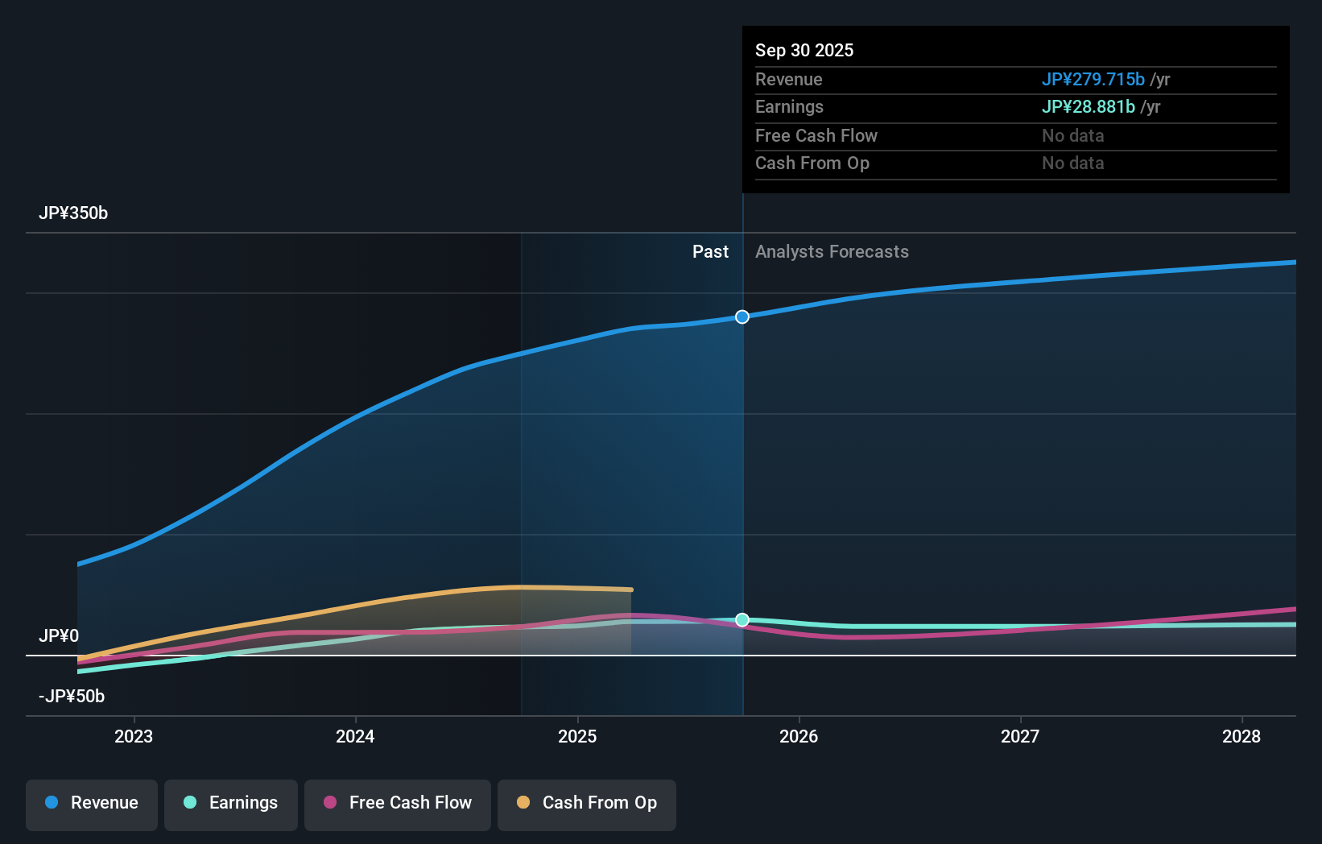Toggle the Revenue series visibility

91,803
